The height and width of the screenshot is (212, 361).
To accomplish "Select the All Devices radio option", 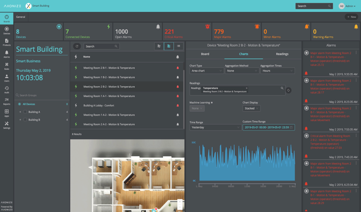I will pos(19,104).
